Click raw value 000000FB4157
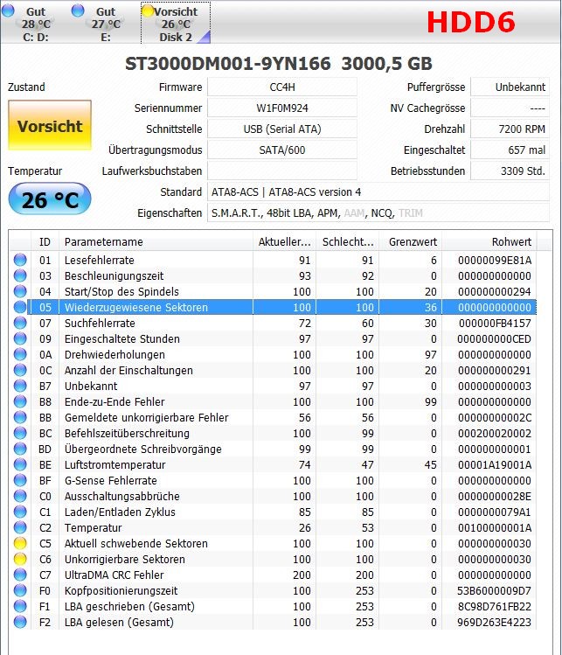This screenshot has width=562, height=655. tap(495, 324)
